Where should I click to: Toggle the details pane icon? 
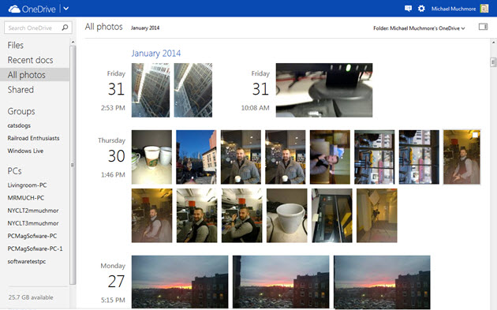483,27
